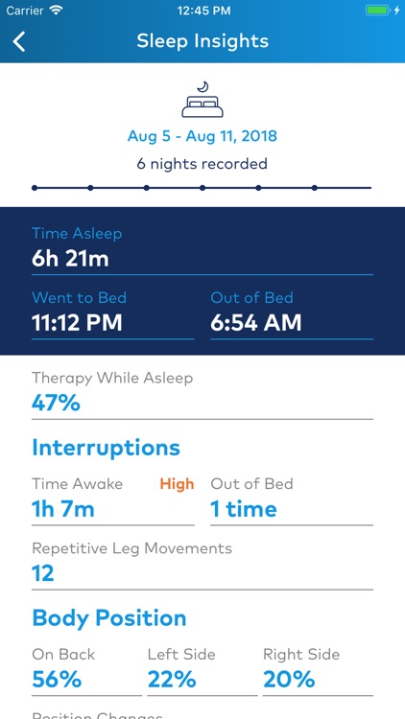The image size is (405, 719).
Task: Tap On Back 56% body position
Action: 86,671
